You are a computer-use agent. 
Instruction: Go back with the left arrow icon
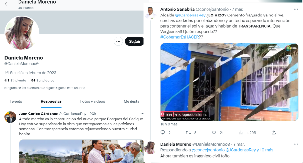coord(7,4)
